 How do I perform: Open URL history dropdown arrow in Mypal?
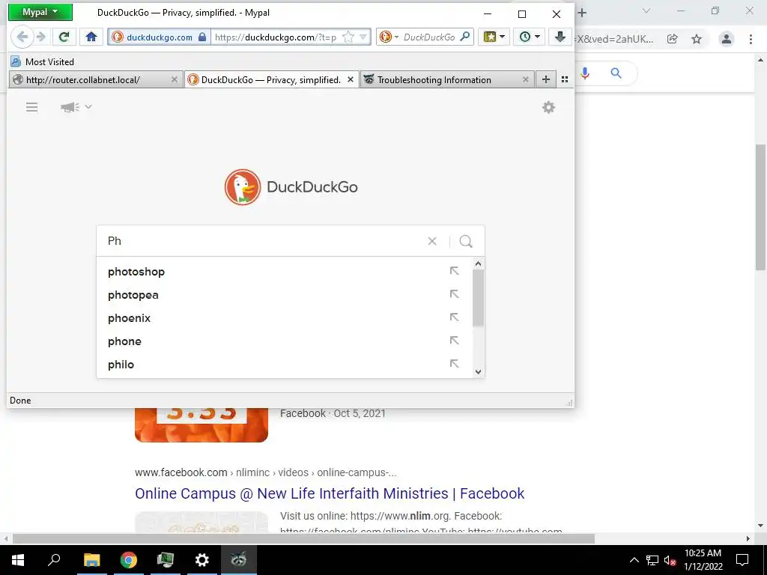click(x=363, y=37)
